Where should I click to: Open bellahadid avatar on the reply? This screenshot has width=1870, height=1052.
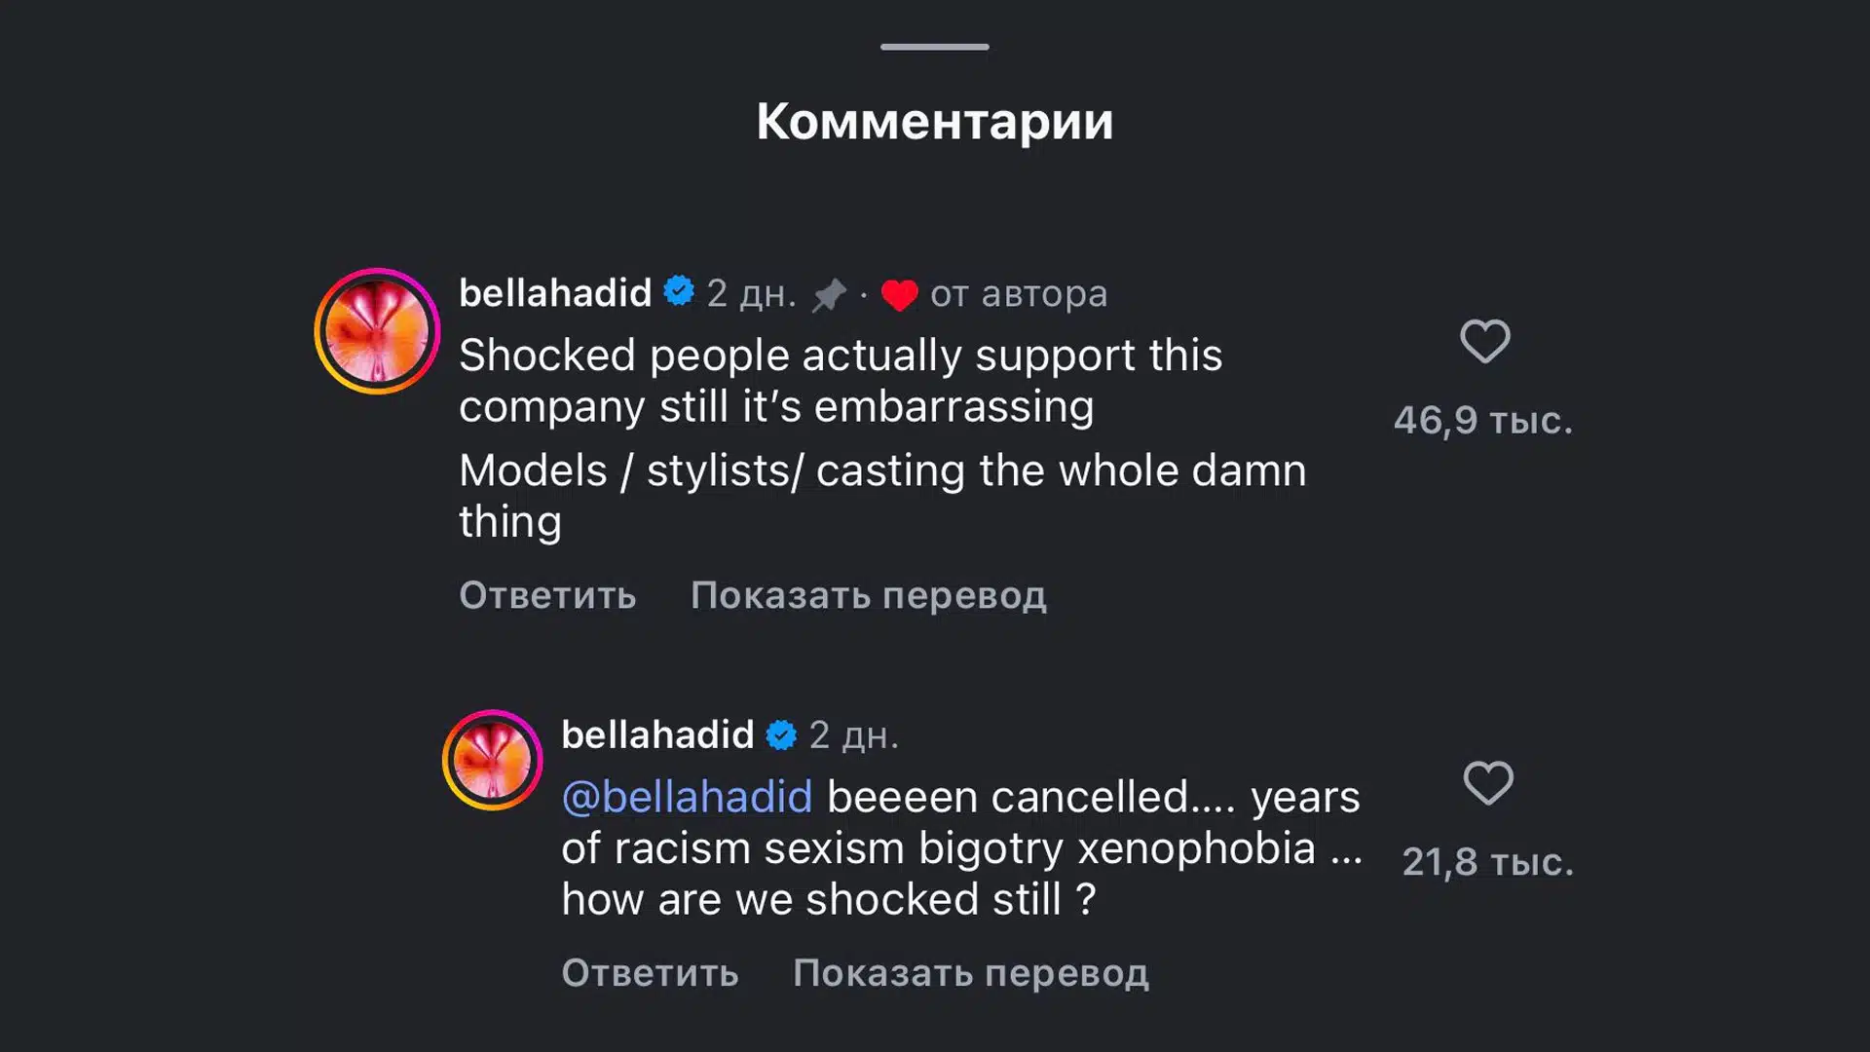(492, 760)
